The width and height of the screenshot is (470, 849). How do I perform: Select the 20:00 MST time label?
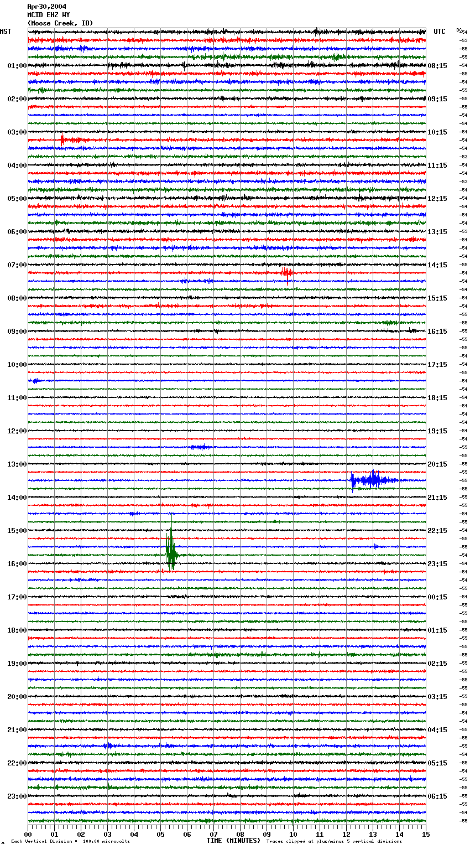17,697
